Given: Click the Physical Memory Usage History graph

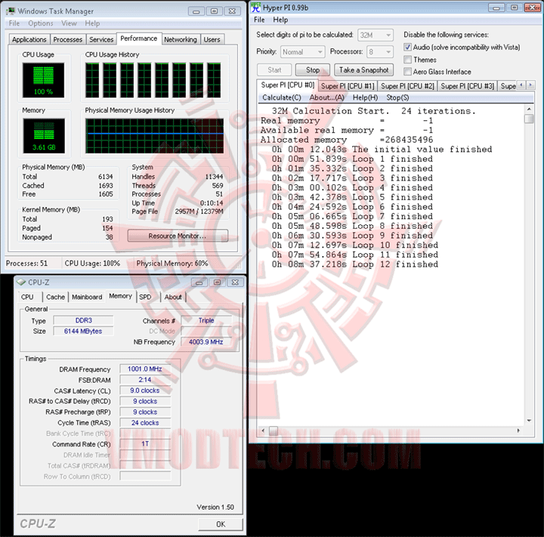Looking at the screenshot, I should coord(154,136).
